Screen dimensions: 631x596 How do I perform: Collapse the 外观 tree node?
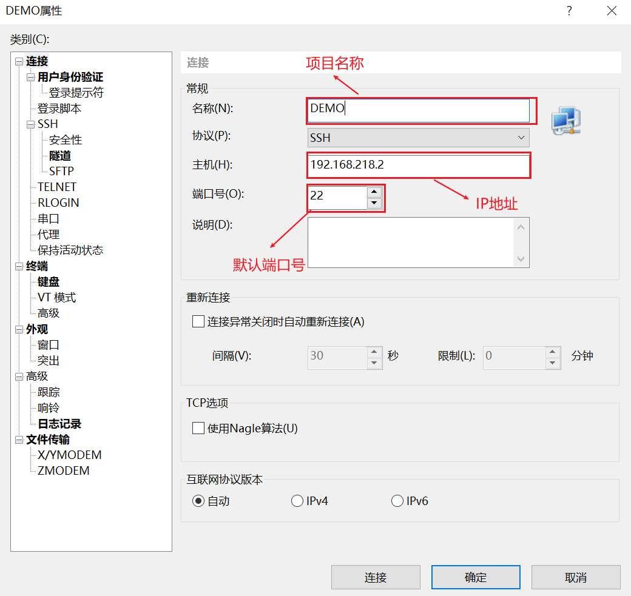(x=19, y=329)
